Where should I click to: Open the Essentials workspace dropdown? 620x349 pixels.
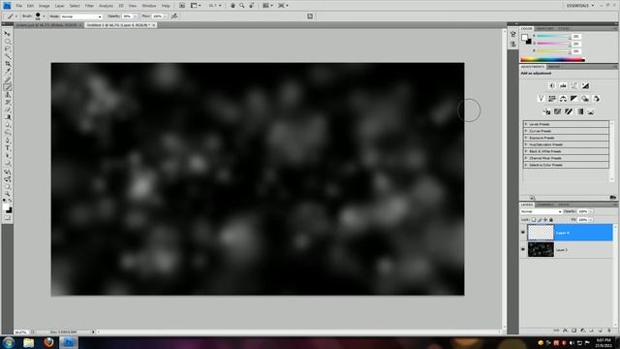580,6
